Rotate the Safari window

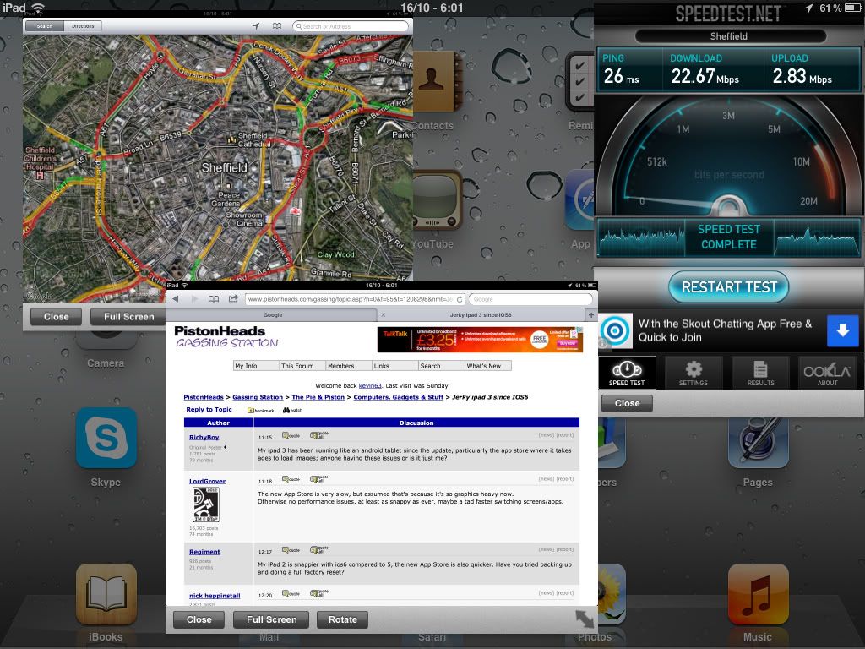click(343, 619)
